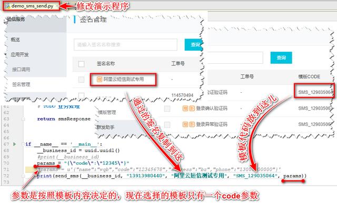Click the 模板CODE column header
337x203 pixels.
(x=309, y=76)
